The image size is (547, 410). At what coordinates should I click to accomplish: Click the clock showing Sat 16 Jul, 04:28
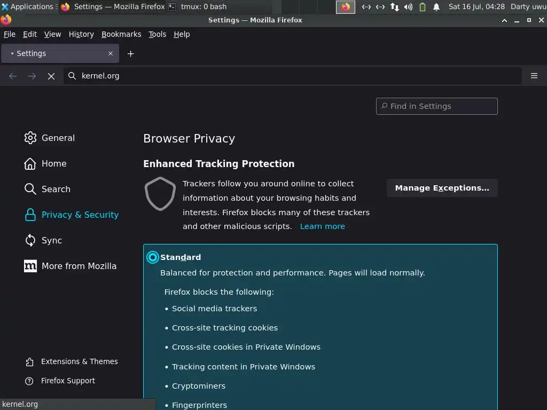pos(476,6)
